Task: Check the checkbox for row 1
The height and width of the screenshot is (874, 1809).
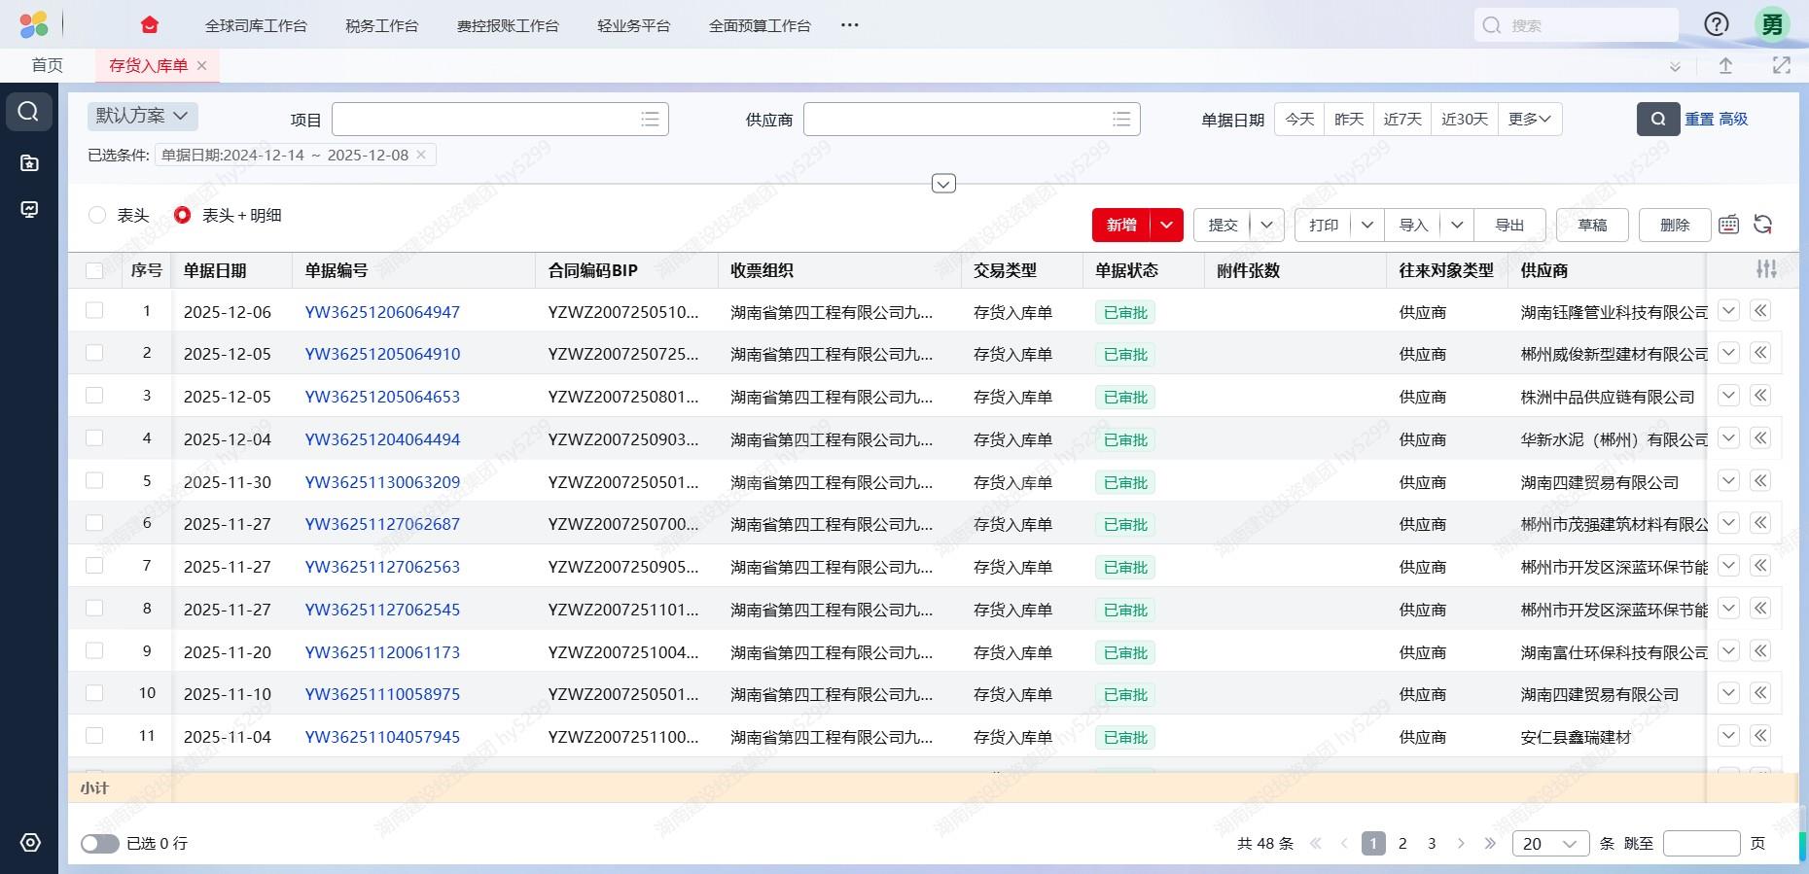Action: point(94,311)
